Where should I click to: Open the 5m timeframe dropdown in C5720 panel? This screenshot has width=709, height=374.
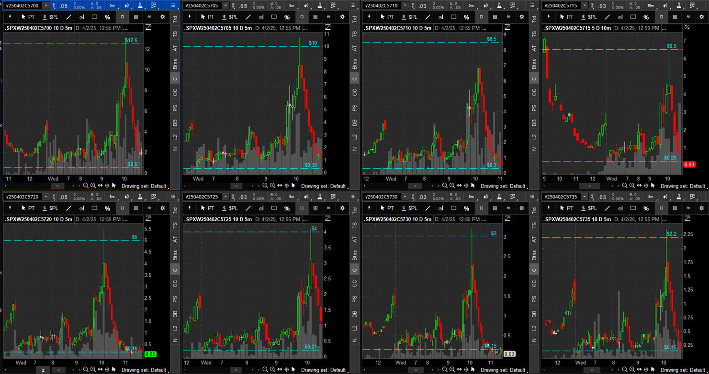[x=113, y=197]
